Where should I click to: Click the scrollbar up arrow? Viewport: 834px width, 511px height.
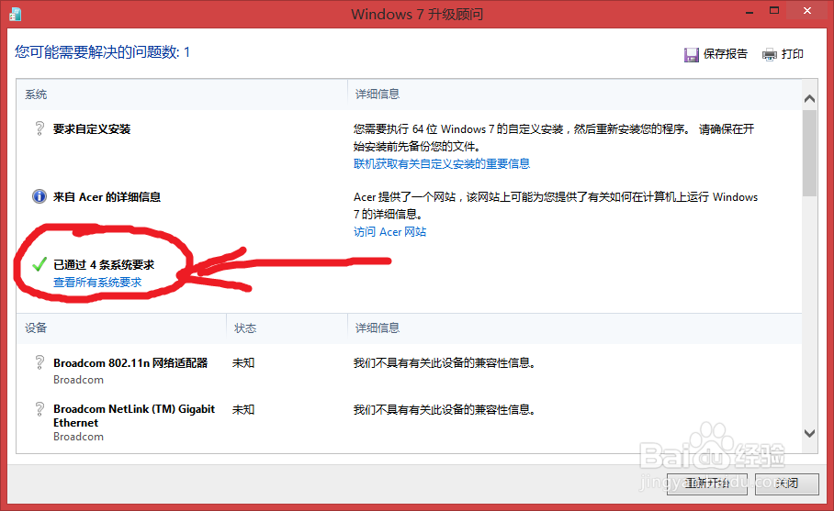(809, 98)
